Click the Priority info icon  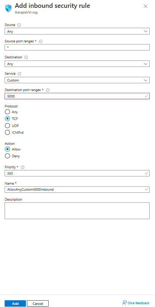(22, 167)
